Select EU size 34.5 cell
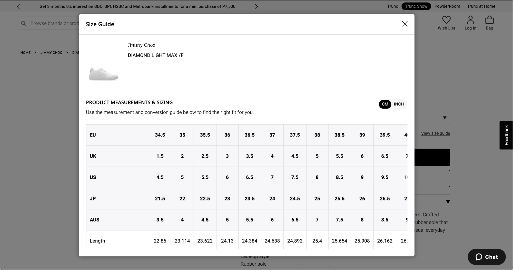 click(160, 135)
